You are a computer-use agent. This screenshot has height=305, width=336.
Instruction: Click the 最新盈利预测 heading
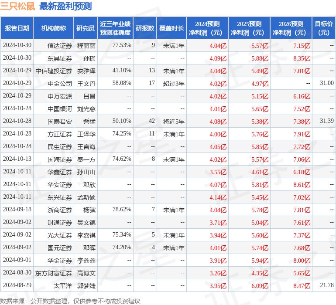pos(65,6)
